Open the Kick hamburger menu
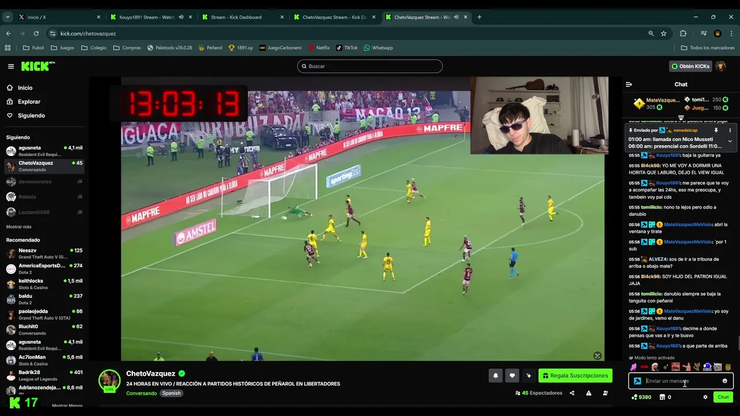740x416 pixels. click(10, 66)
